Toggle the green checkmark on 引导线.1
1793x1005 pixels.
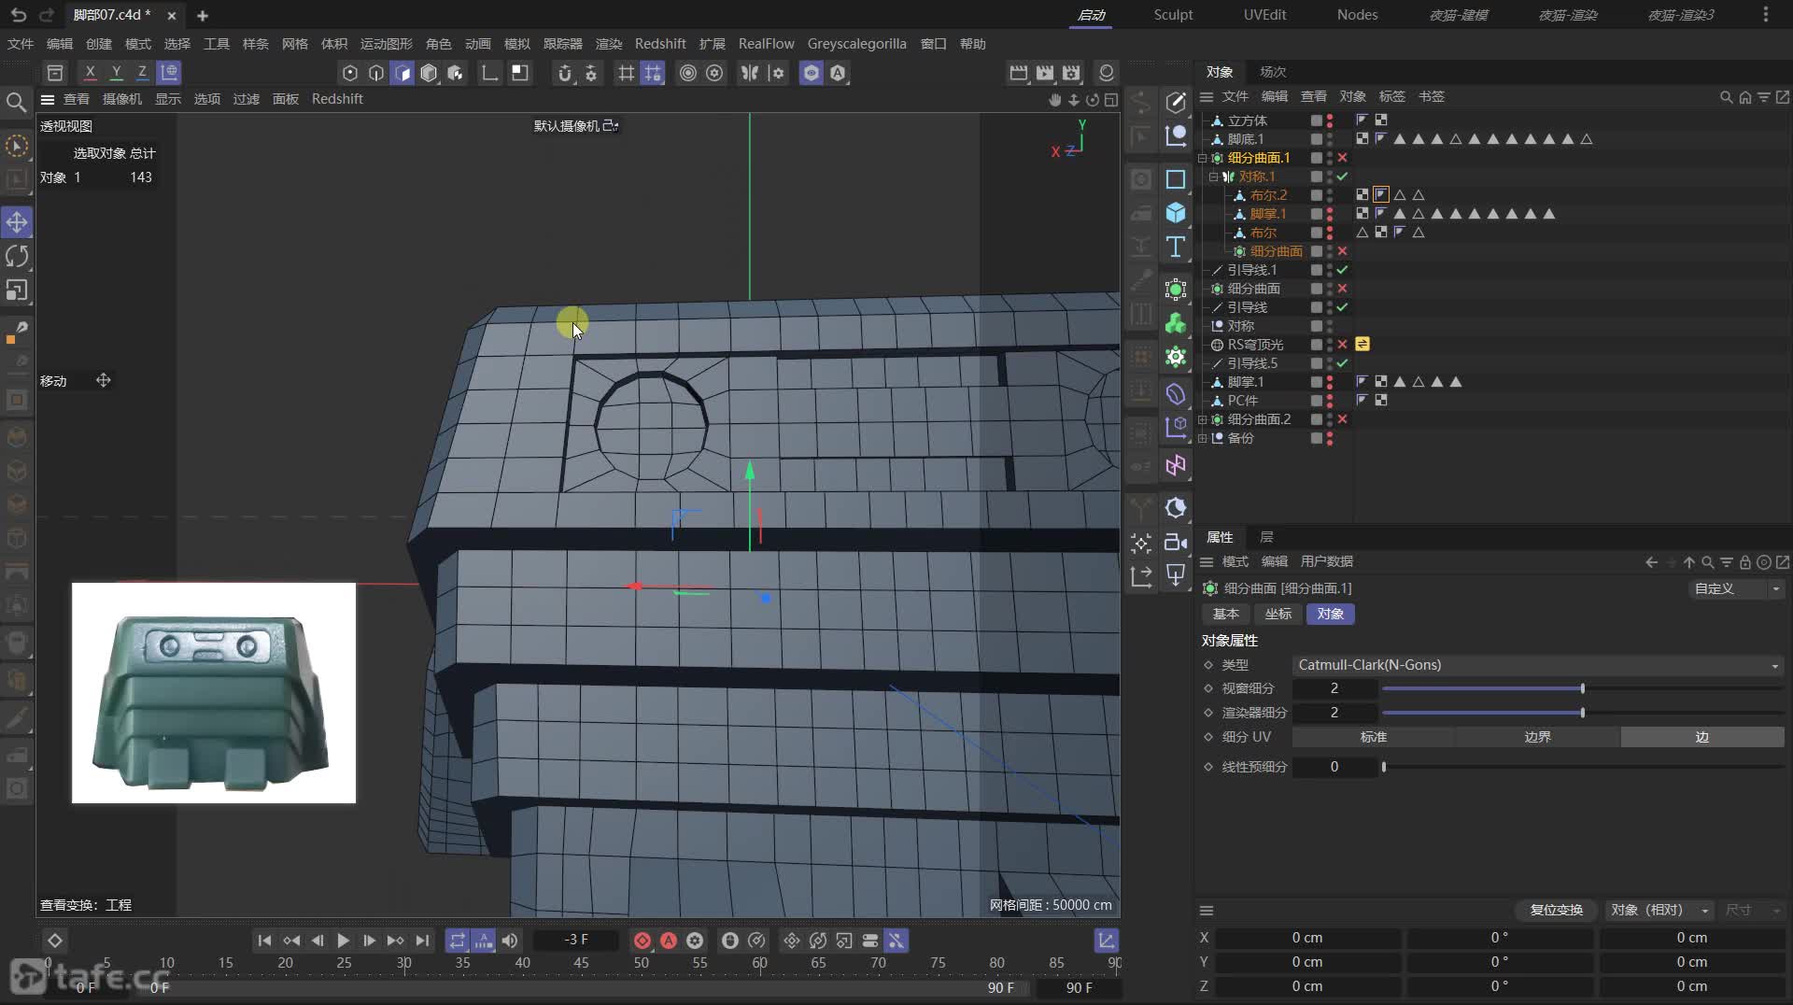pyautogui.click(x=1342, y=270)
